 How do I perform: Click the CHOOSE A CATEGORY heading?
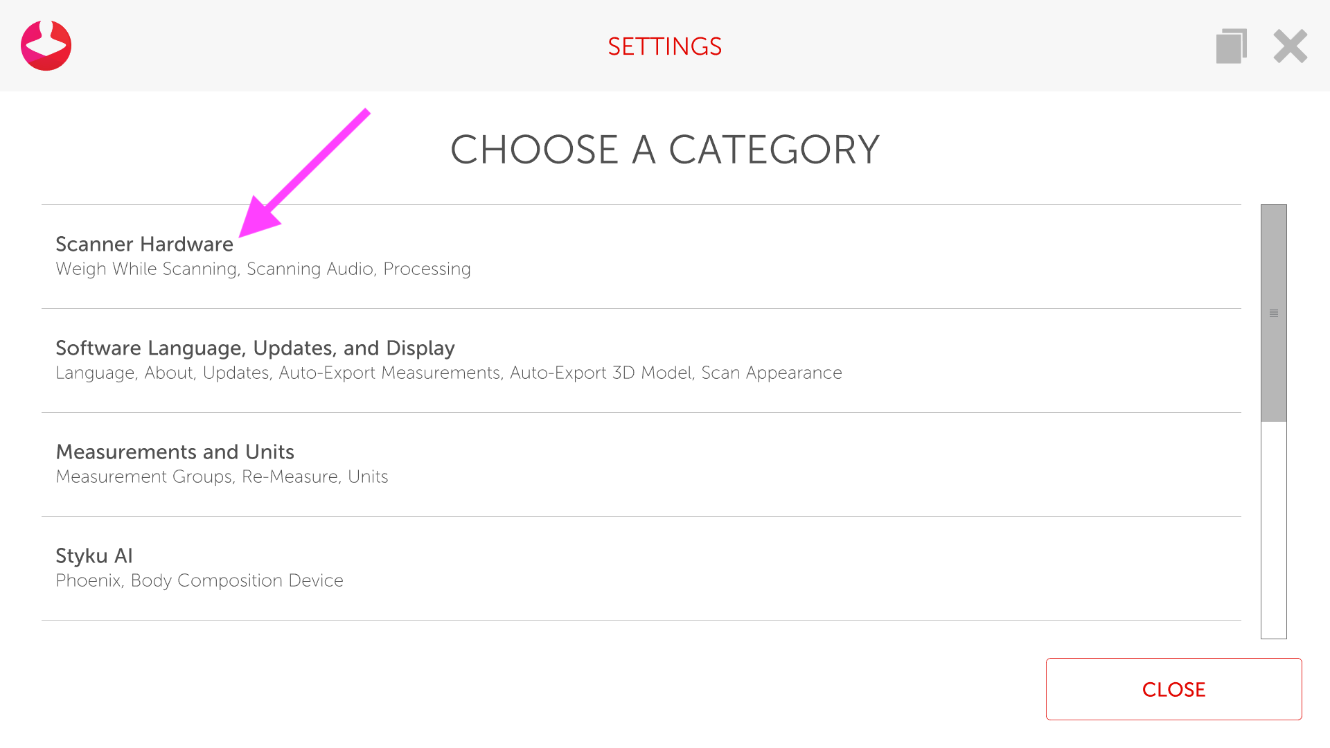[x=664, y=150]
